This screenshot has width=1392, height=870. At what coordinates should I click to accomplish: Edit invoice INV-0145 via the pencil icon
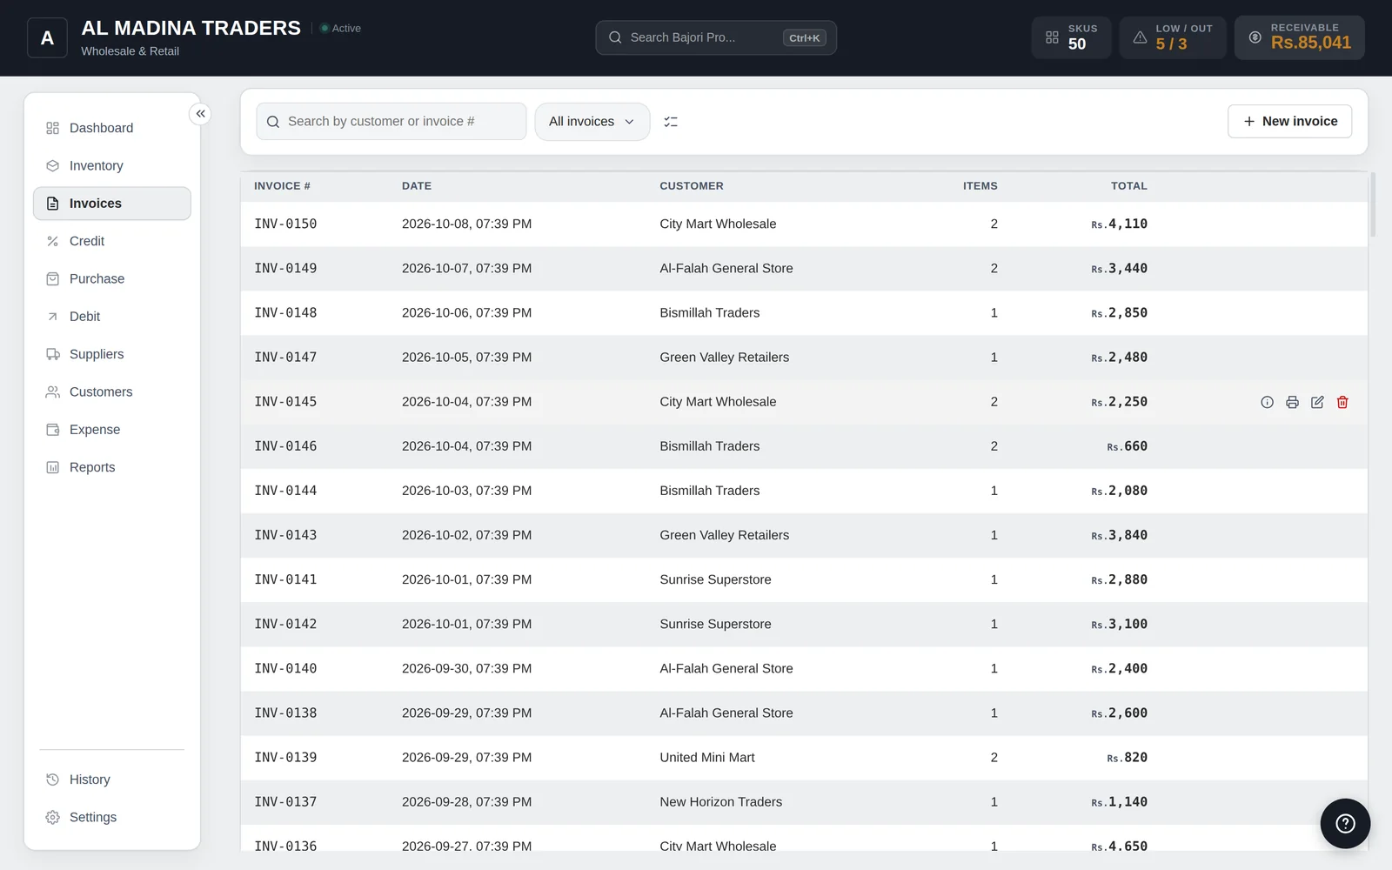(1317, 402)
